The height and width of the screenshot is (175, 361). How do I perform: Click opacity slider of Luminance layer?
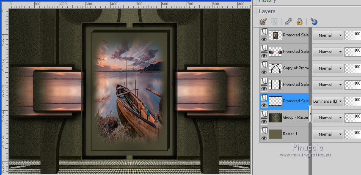pyautogui.click(x=353, y=101)
